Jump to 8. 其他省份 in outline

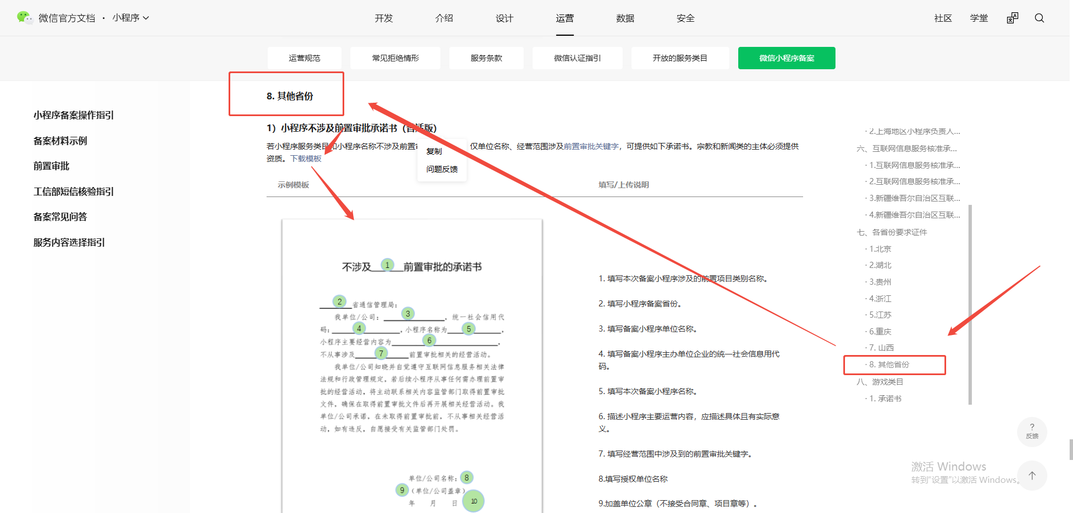(889, 365)
